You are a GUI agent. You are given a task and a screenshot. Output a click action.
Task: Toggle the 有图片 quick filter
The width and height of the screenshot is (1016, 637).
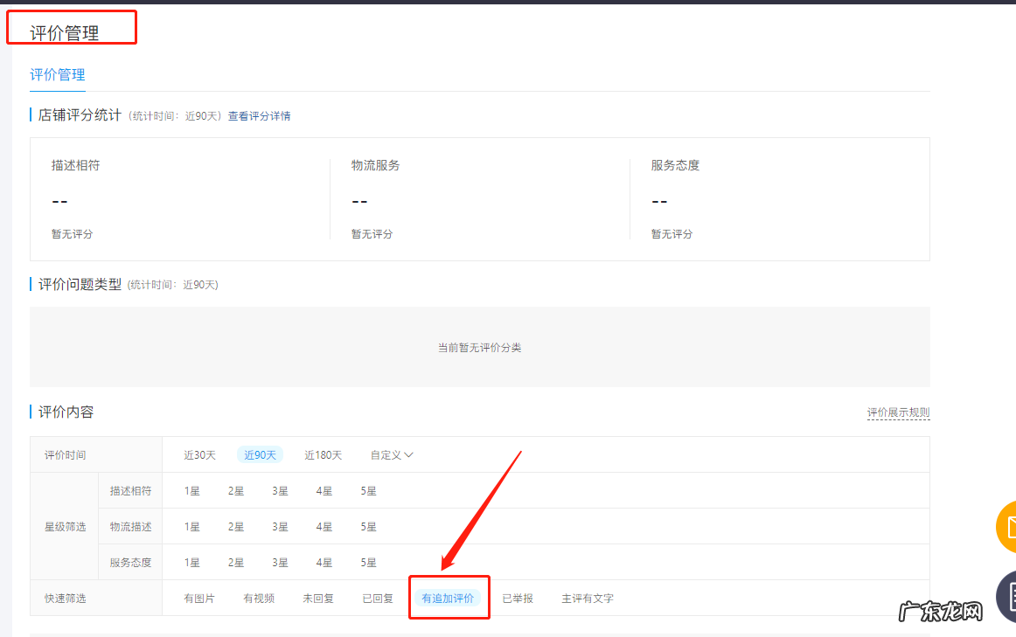click(x=198, y=598)
